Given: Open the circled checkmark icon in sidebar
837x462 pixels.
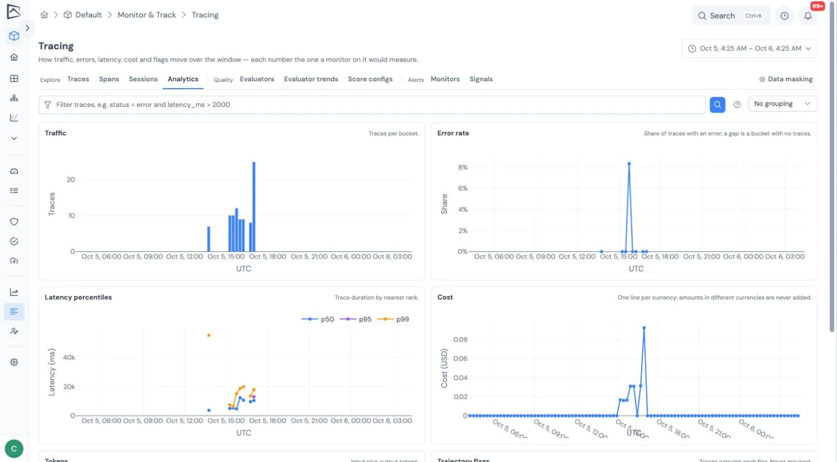Looking at the screenshot, I should pos(14,241).
